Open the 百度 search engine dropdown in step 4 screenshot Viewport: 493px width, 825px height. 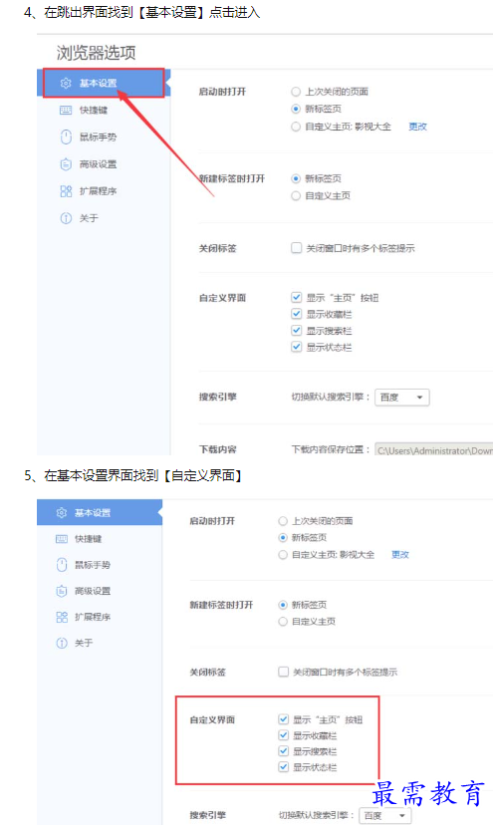point(402,398)
